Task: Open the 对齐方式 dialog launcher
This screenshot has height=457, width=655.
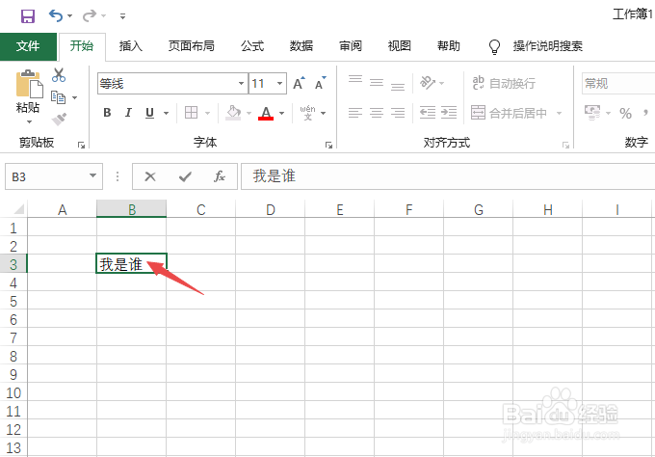Action: click(565, 145)
